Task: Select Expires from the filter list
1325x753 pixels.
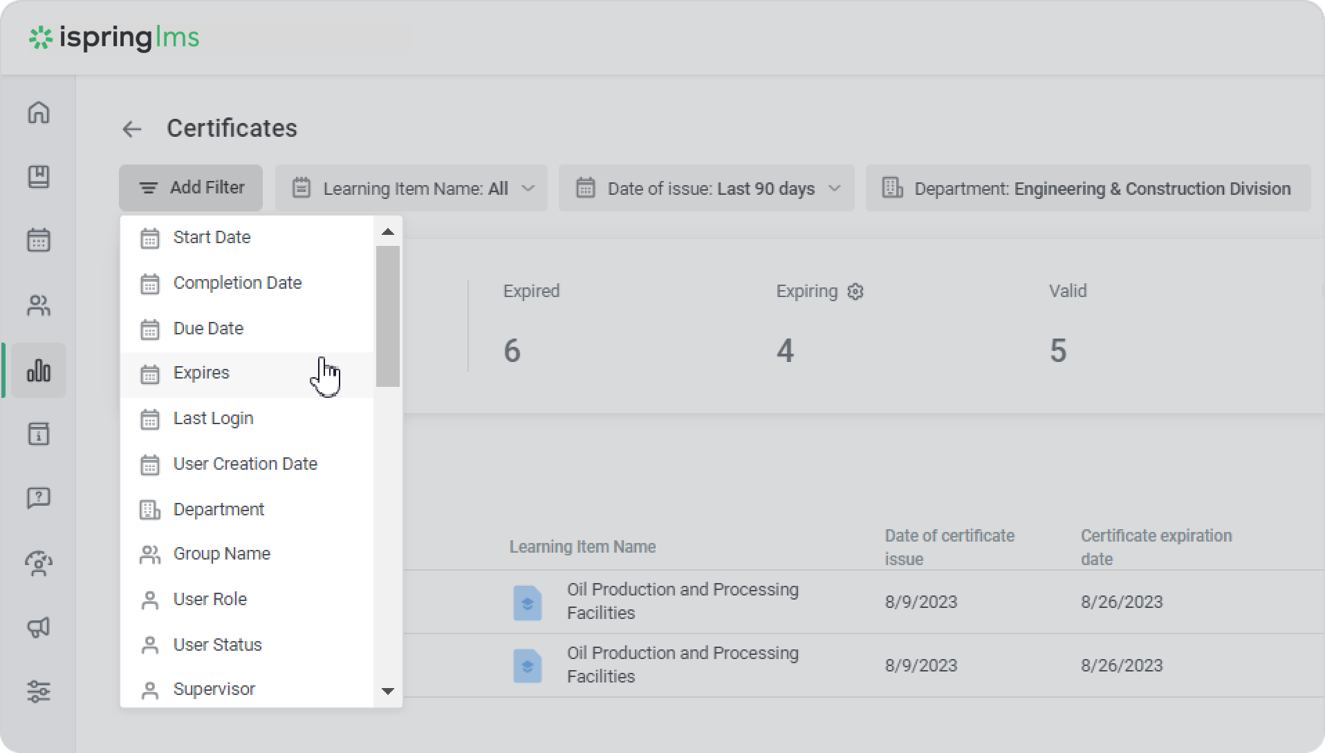Action: 201,373
